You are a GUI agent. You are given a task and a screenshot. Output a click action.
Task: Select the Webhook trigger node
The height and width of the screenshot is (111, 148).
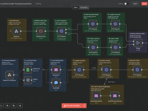16,31
